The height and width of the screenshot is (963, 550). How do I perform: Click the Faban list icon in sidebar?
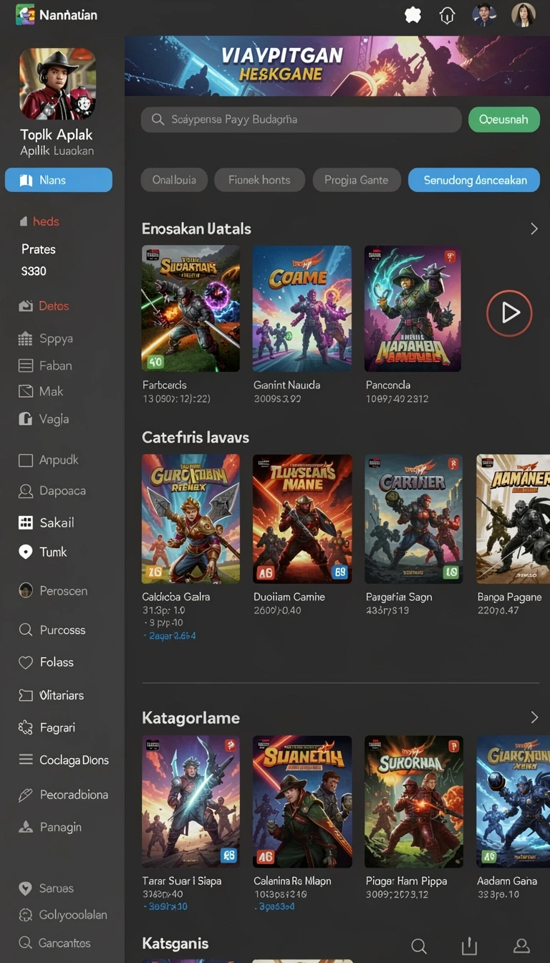(x=26, y=365)
